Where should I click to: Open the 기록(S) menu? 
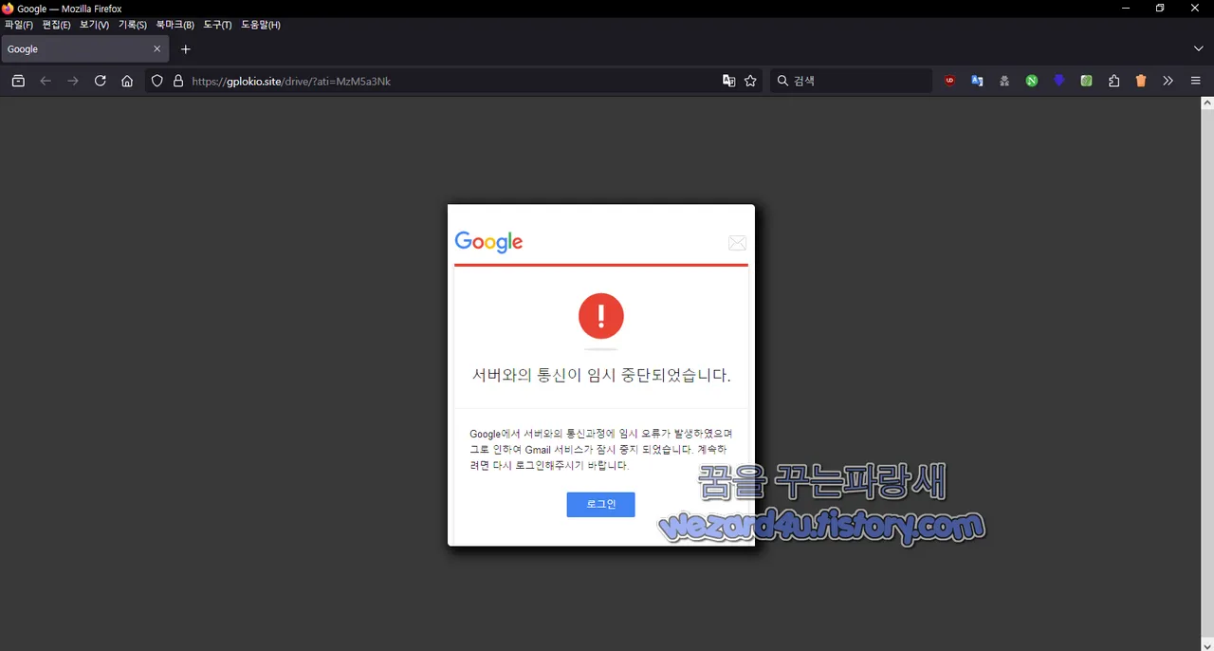pyautogui.click(x=133, y=25)
